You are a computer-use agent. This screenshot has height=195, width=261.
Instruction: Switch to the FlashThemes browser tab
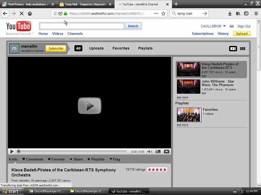click(28, 4)
